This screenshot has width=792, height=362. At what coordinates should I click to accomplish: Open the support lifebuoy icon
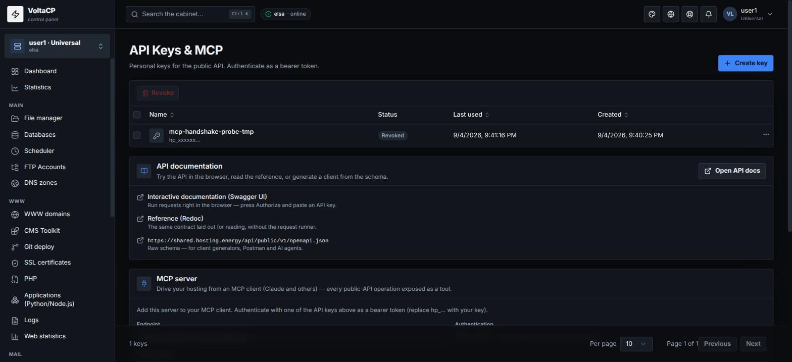tap(689, 14)
